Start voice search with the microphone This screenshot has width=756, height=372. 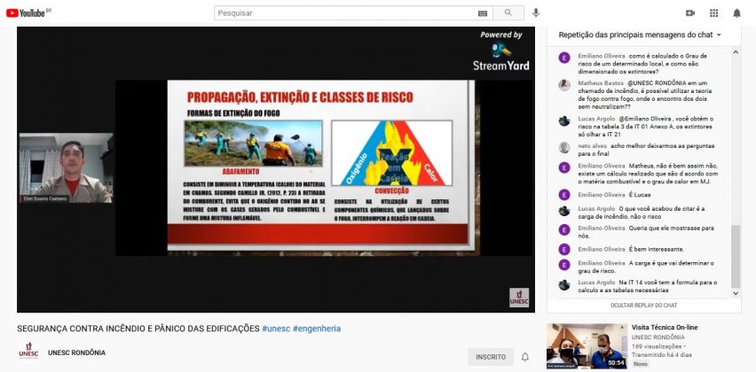535,13
